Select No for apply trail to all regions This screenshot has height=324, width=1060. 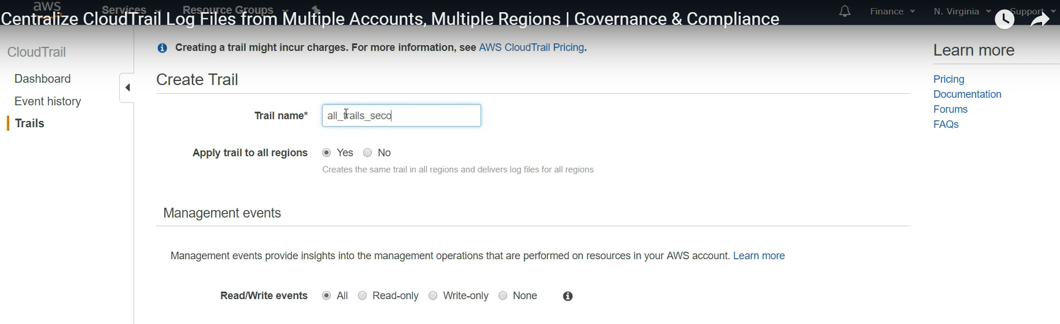pos(368,153)
